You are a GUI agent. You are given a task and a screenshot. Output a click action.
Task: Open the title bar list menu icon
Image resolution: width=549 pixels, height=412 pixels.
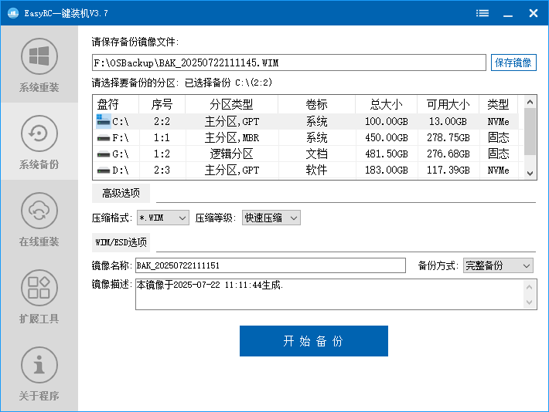coord(483,13)
